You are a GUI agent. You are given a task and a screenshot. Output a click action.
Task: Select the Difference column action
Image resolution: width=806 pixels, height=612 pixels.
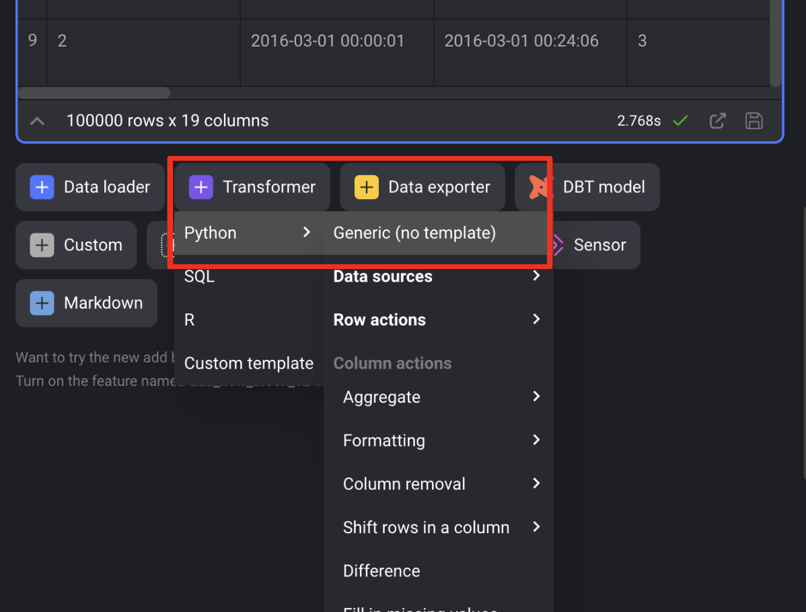[x=381, y=571]
